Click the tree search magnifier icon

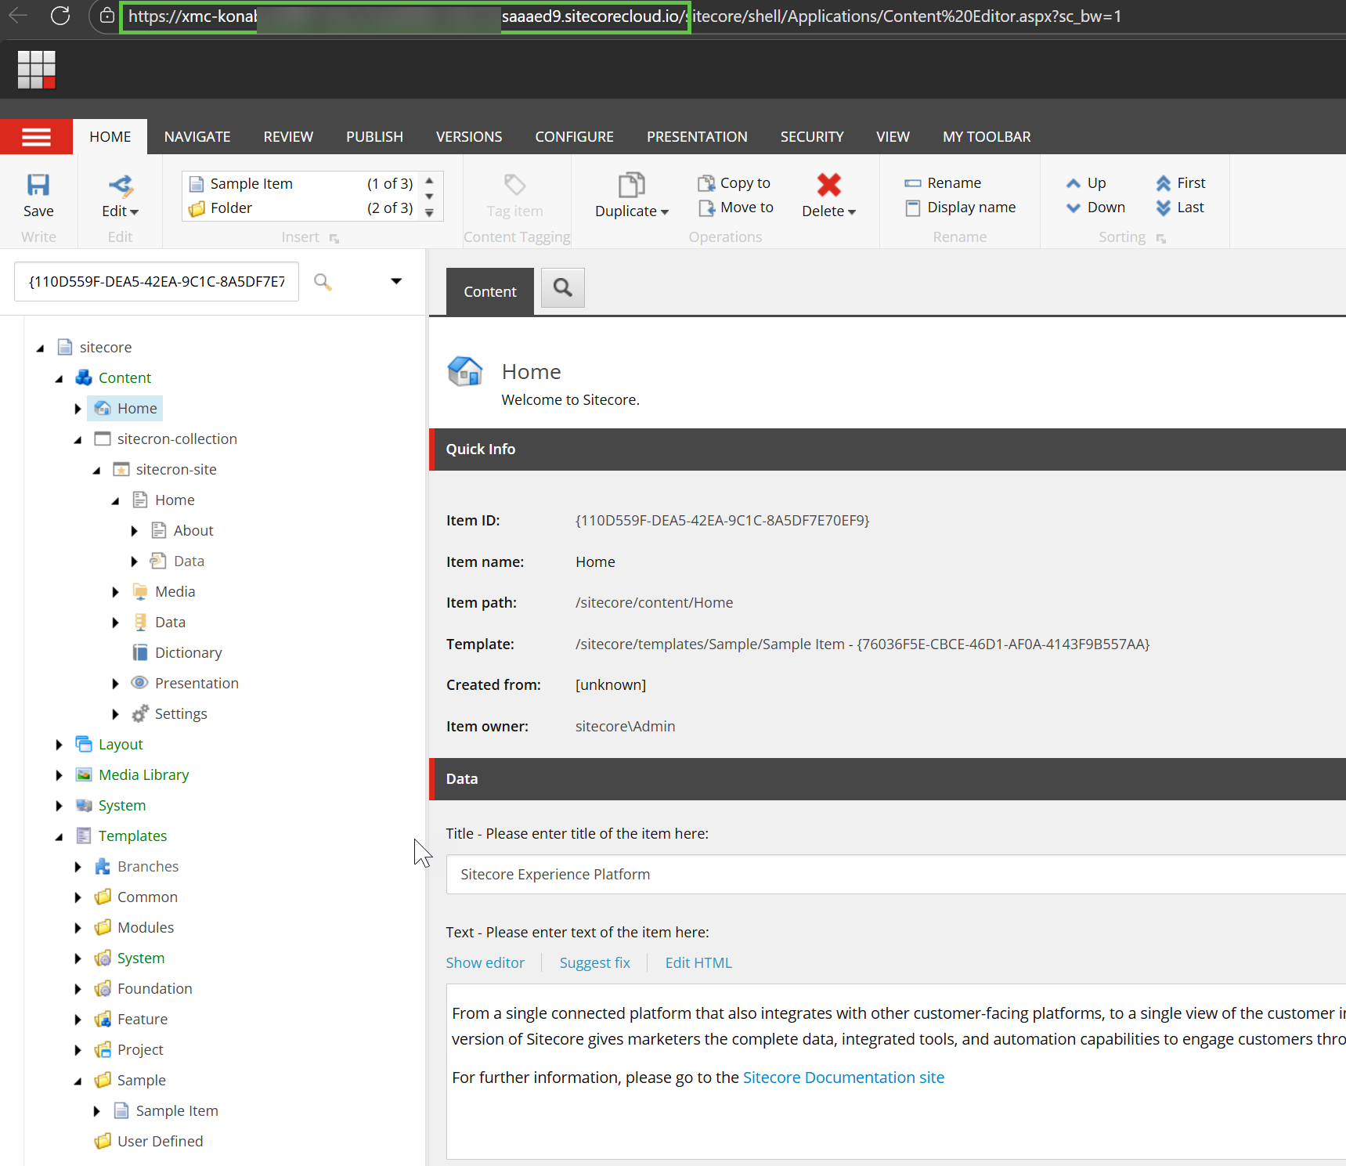click(x=323, y=282)
